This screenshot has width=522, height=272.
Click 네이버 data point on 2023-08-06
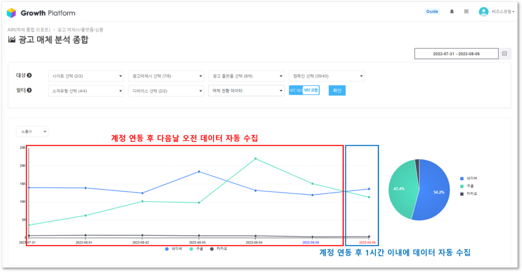[369, 189]
